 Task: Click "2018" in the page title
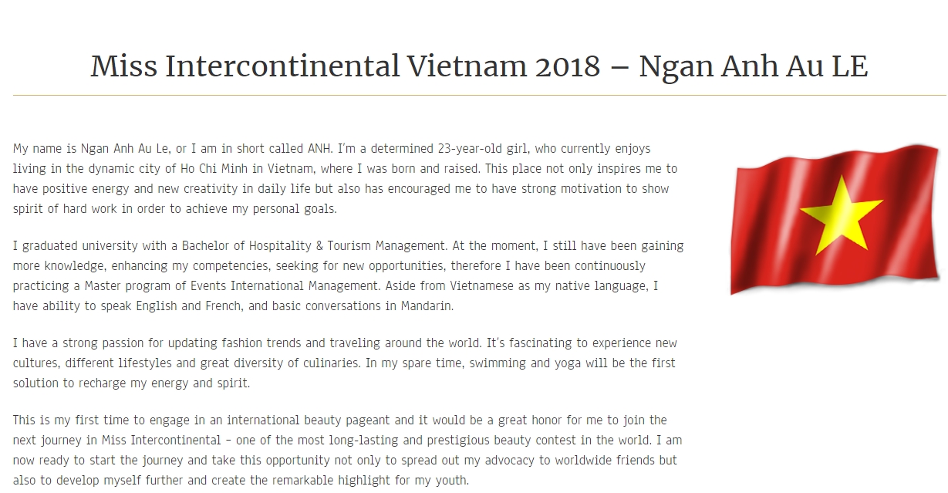[x=567, y=66]
